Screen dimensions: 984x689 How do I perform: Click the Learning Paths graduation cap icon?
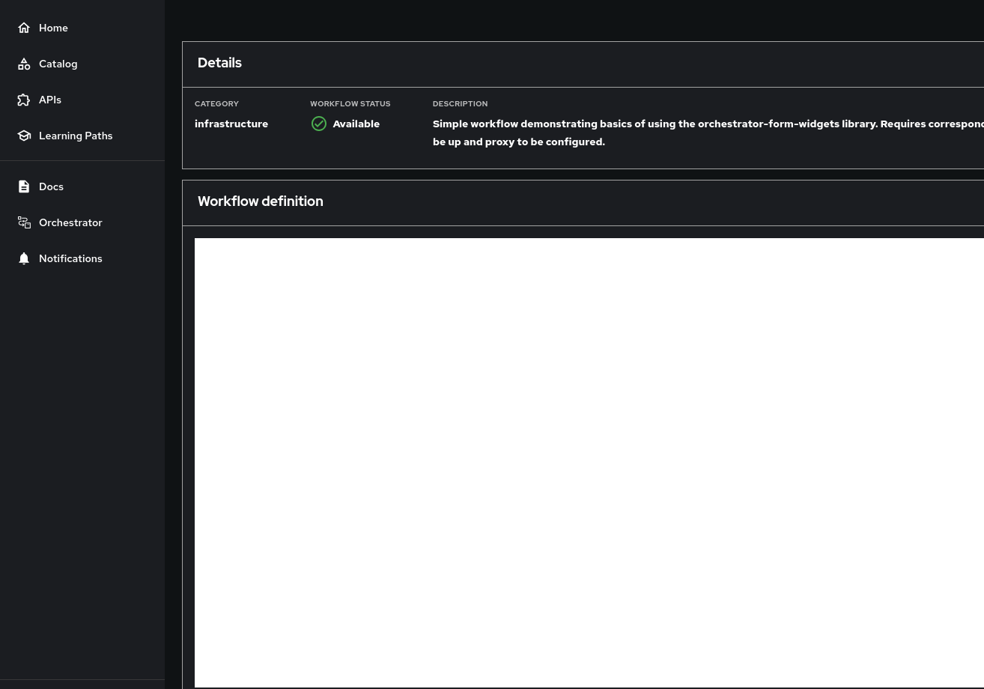[x=24, y=136]
